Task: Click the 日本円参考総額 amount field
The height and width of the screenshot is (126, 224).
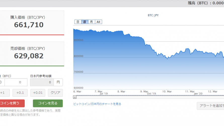Action: [x=42, y=82]
